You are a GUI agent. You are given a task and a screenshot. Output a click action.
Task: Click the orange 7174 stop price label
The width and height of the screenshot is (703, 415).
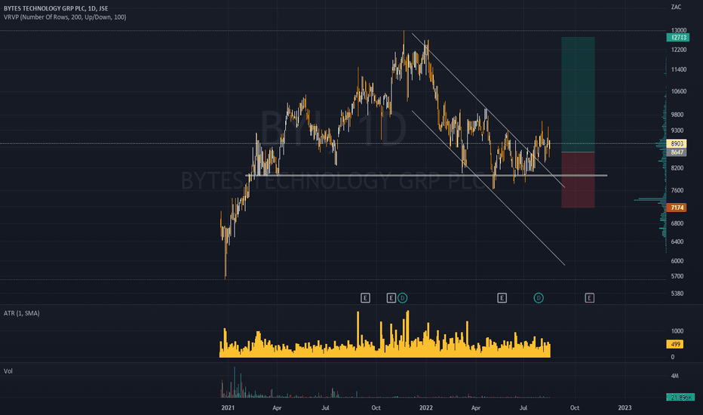tap(677, 207)
